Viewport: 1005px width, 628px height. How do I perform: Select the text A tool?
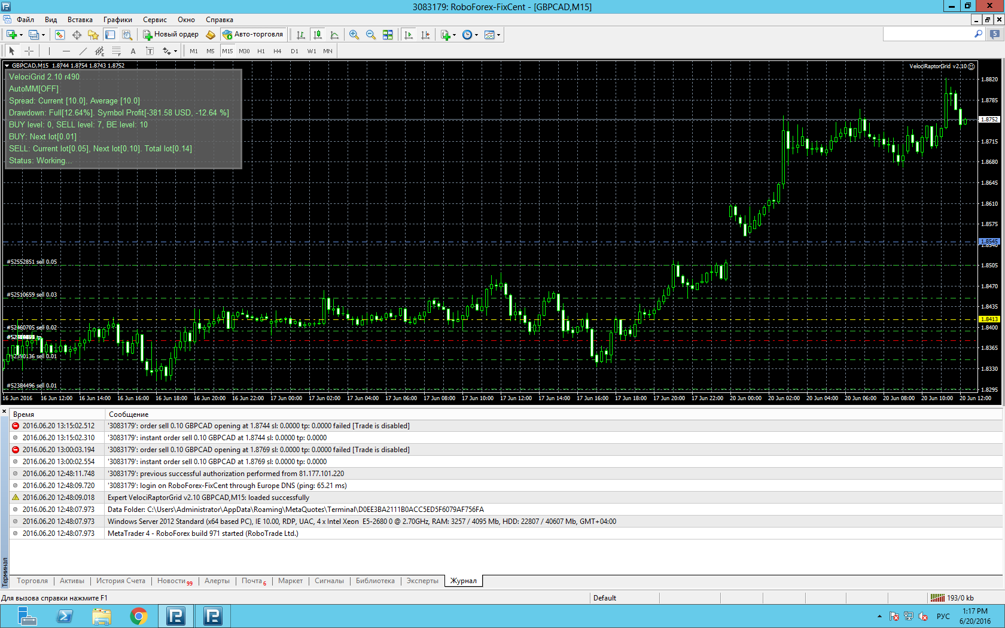point(133,51)
